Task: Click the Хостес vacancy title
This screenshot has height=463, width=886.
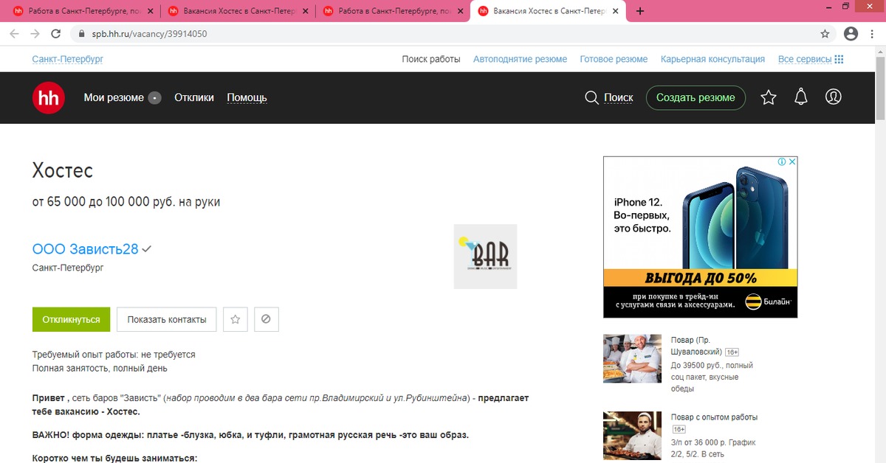Action: [63, 171]
